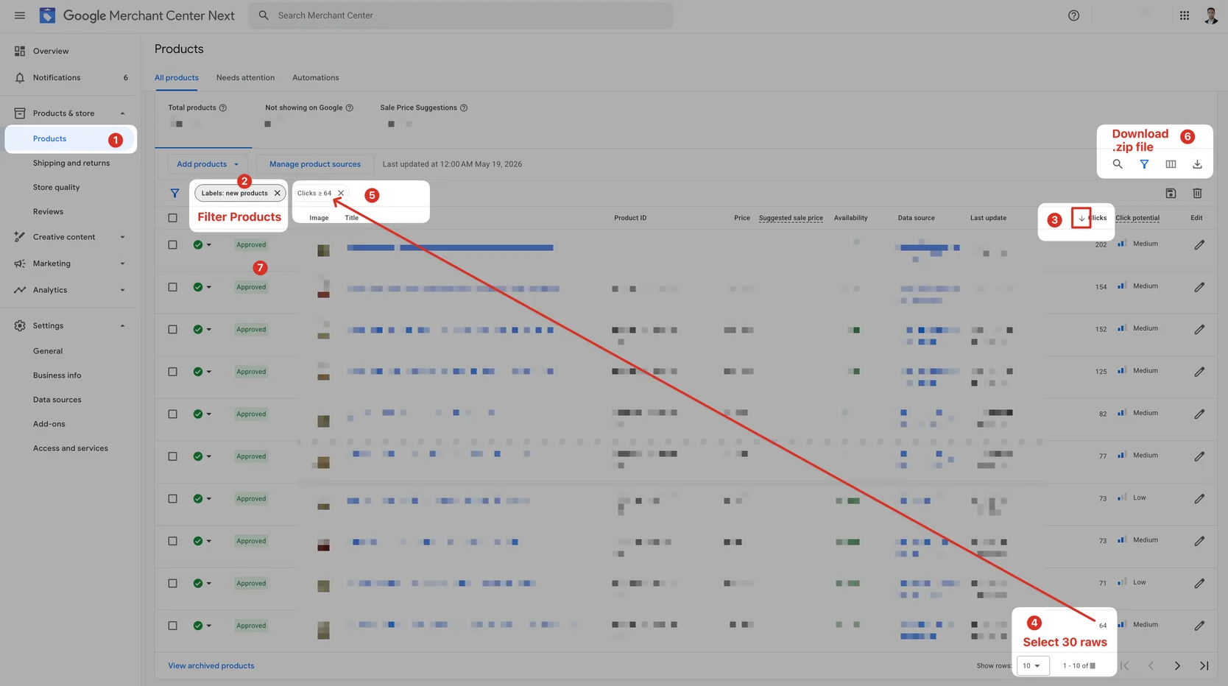Check the row with 71 clicks
Screen dimensions: 1228x686
[x=172, y=583]
